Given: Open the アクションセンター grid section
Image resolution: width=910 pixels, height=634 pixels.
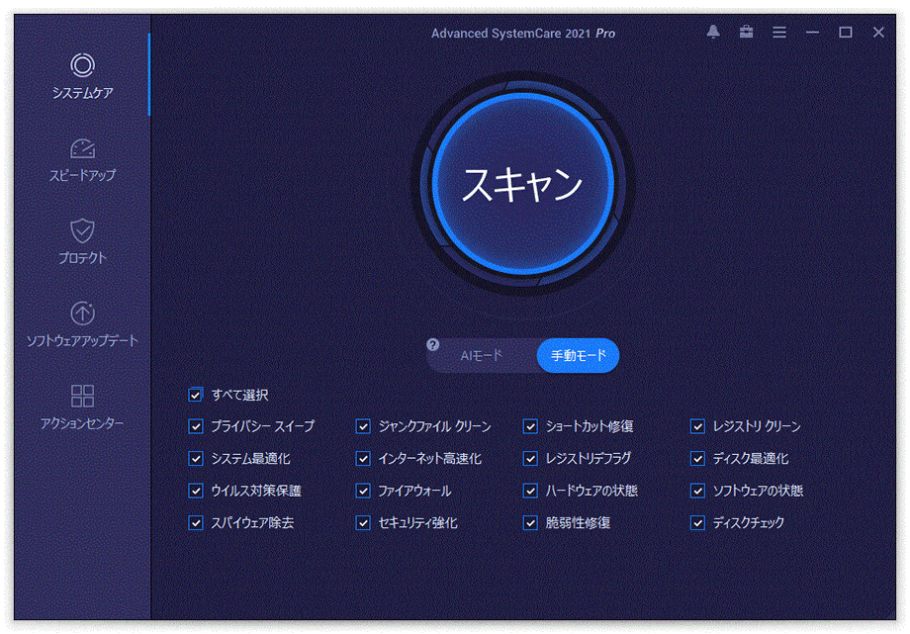Looking at the screenshot, I should (x=82, y=407).
